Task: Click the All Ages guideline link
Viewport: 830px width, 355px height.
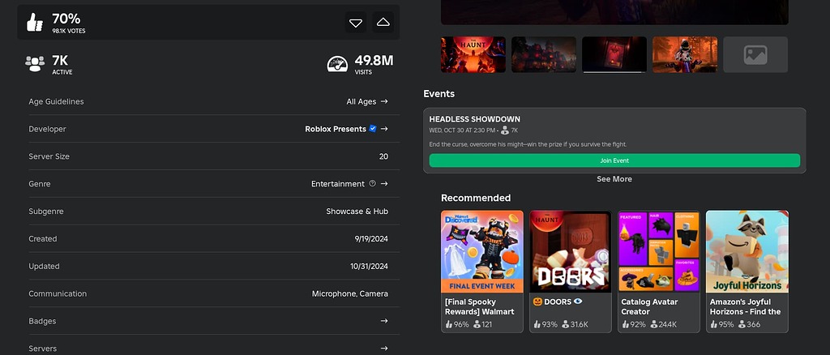Action: 362,101
